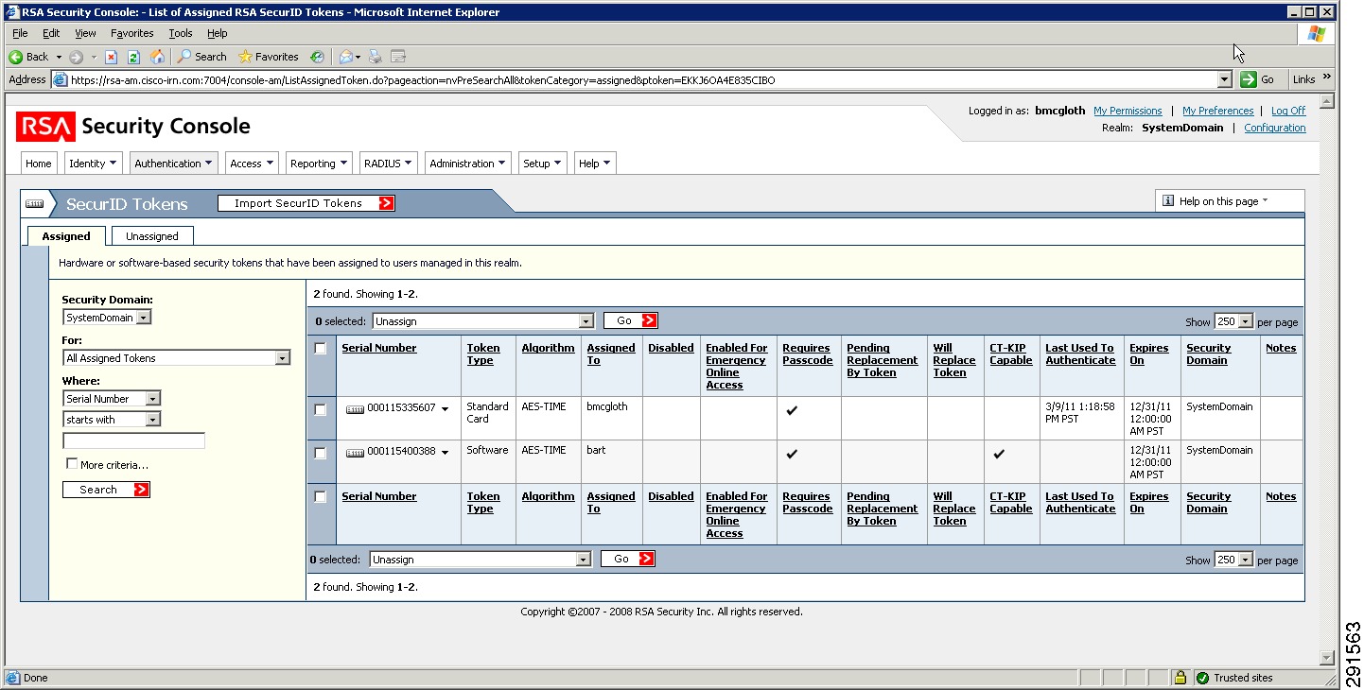Click the Print toolbar icon
This screenshot has height=690, width=1364.
376,57
